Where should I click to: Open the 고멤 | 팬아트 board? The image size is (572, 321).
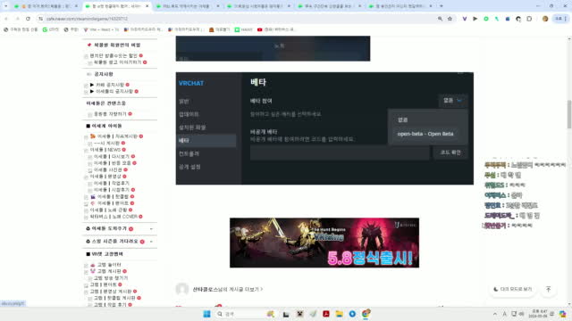(x=104, y=284)
